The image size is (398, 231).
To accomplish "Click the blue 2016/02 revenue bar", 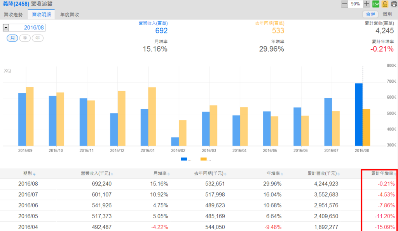I will (175, 141).
